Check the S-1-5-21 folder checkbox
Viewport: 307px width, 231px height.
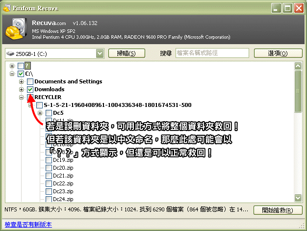(39, 105)
